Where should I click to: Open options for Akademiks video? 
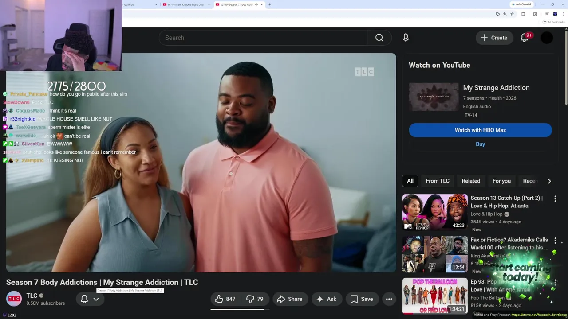[x=555, y=241]
